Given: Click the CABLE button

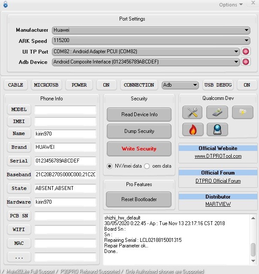Looking at the screenshot, I should click(15, 85).
